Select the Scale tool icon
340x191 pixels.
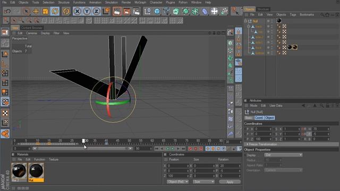[45, 11]
